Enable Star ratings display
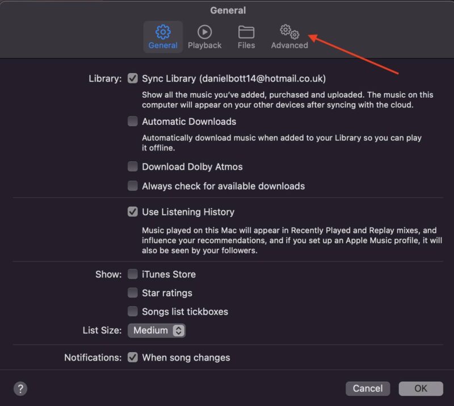Image resolution: width=454 pixels, height=406 pixels. [x=133, y=293]
